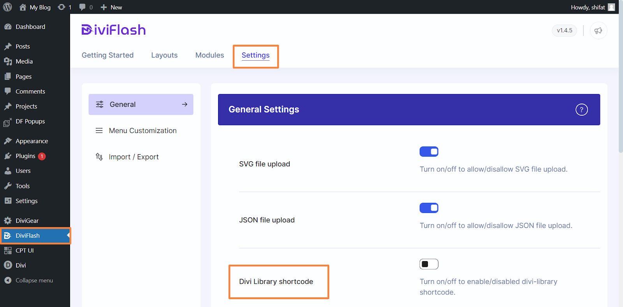The height and width of the screenshot is (307, 623).
Task: Open My Blog home icon
Action: point(23,7)
